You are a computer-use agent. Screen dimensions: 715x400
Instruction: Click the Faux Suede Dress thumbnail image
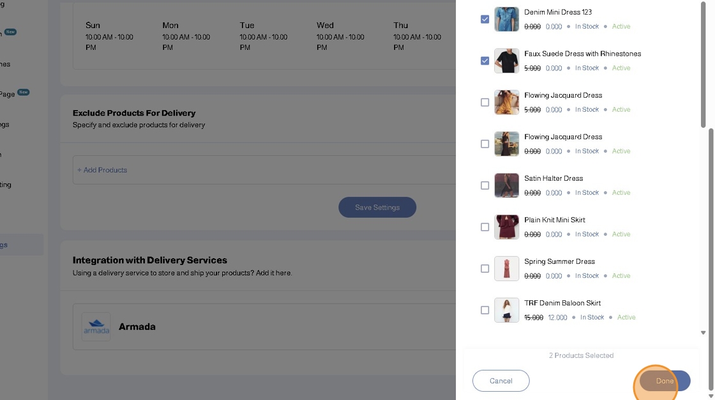pyautogui.click(x=506, y=61)
